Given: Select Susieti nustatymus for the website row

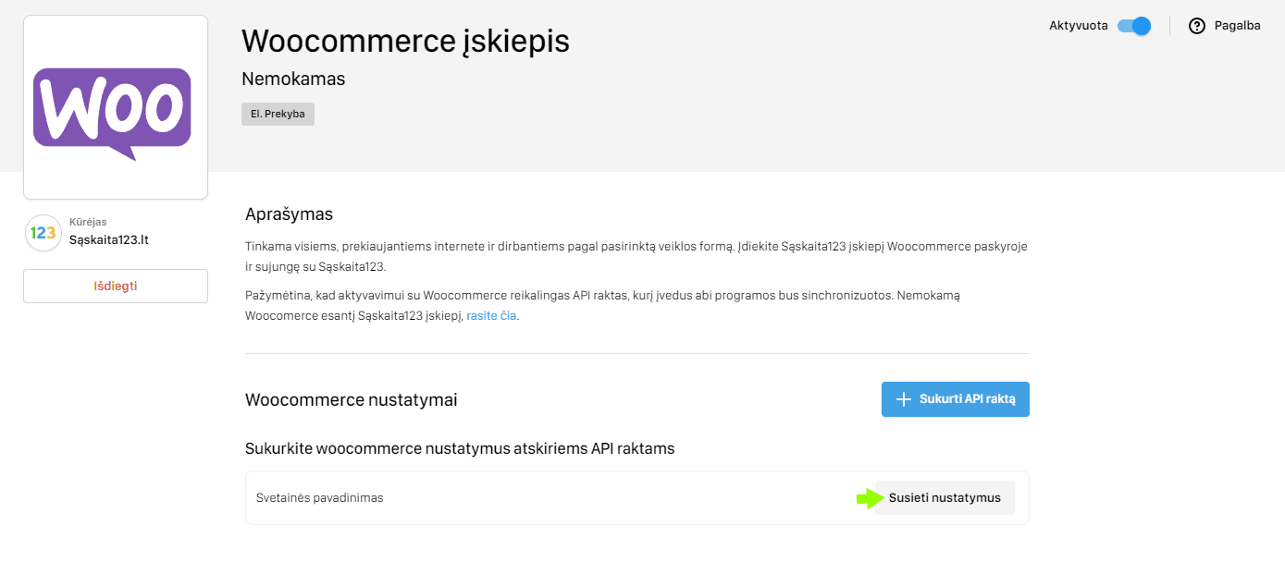Looking at the screenshot, I should point(945,497).
